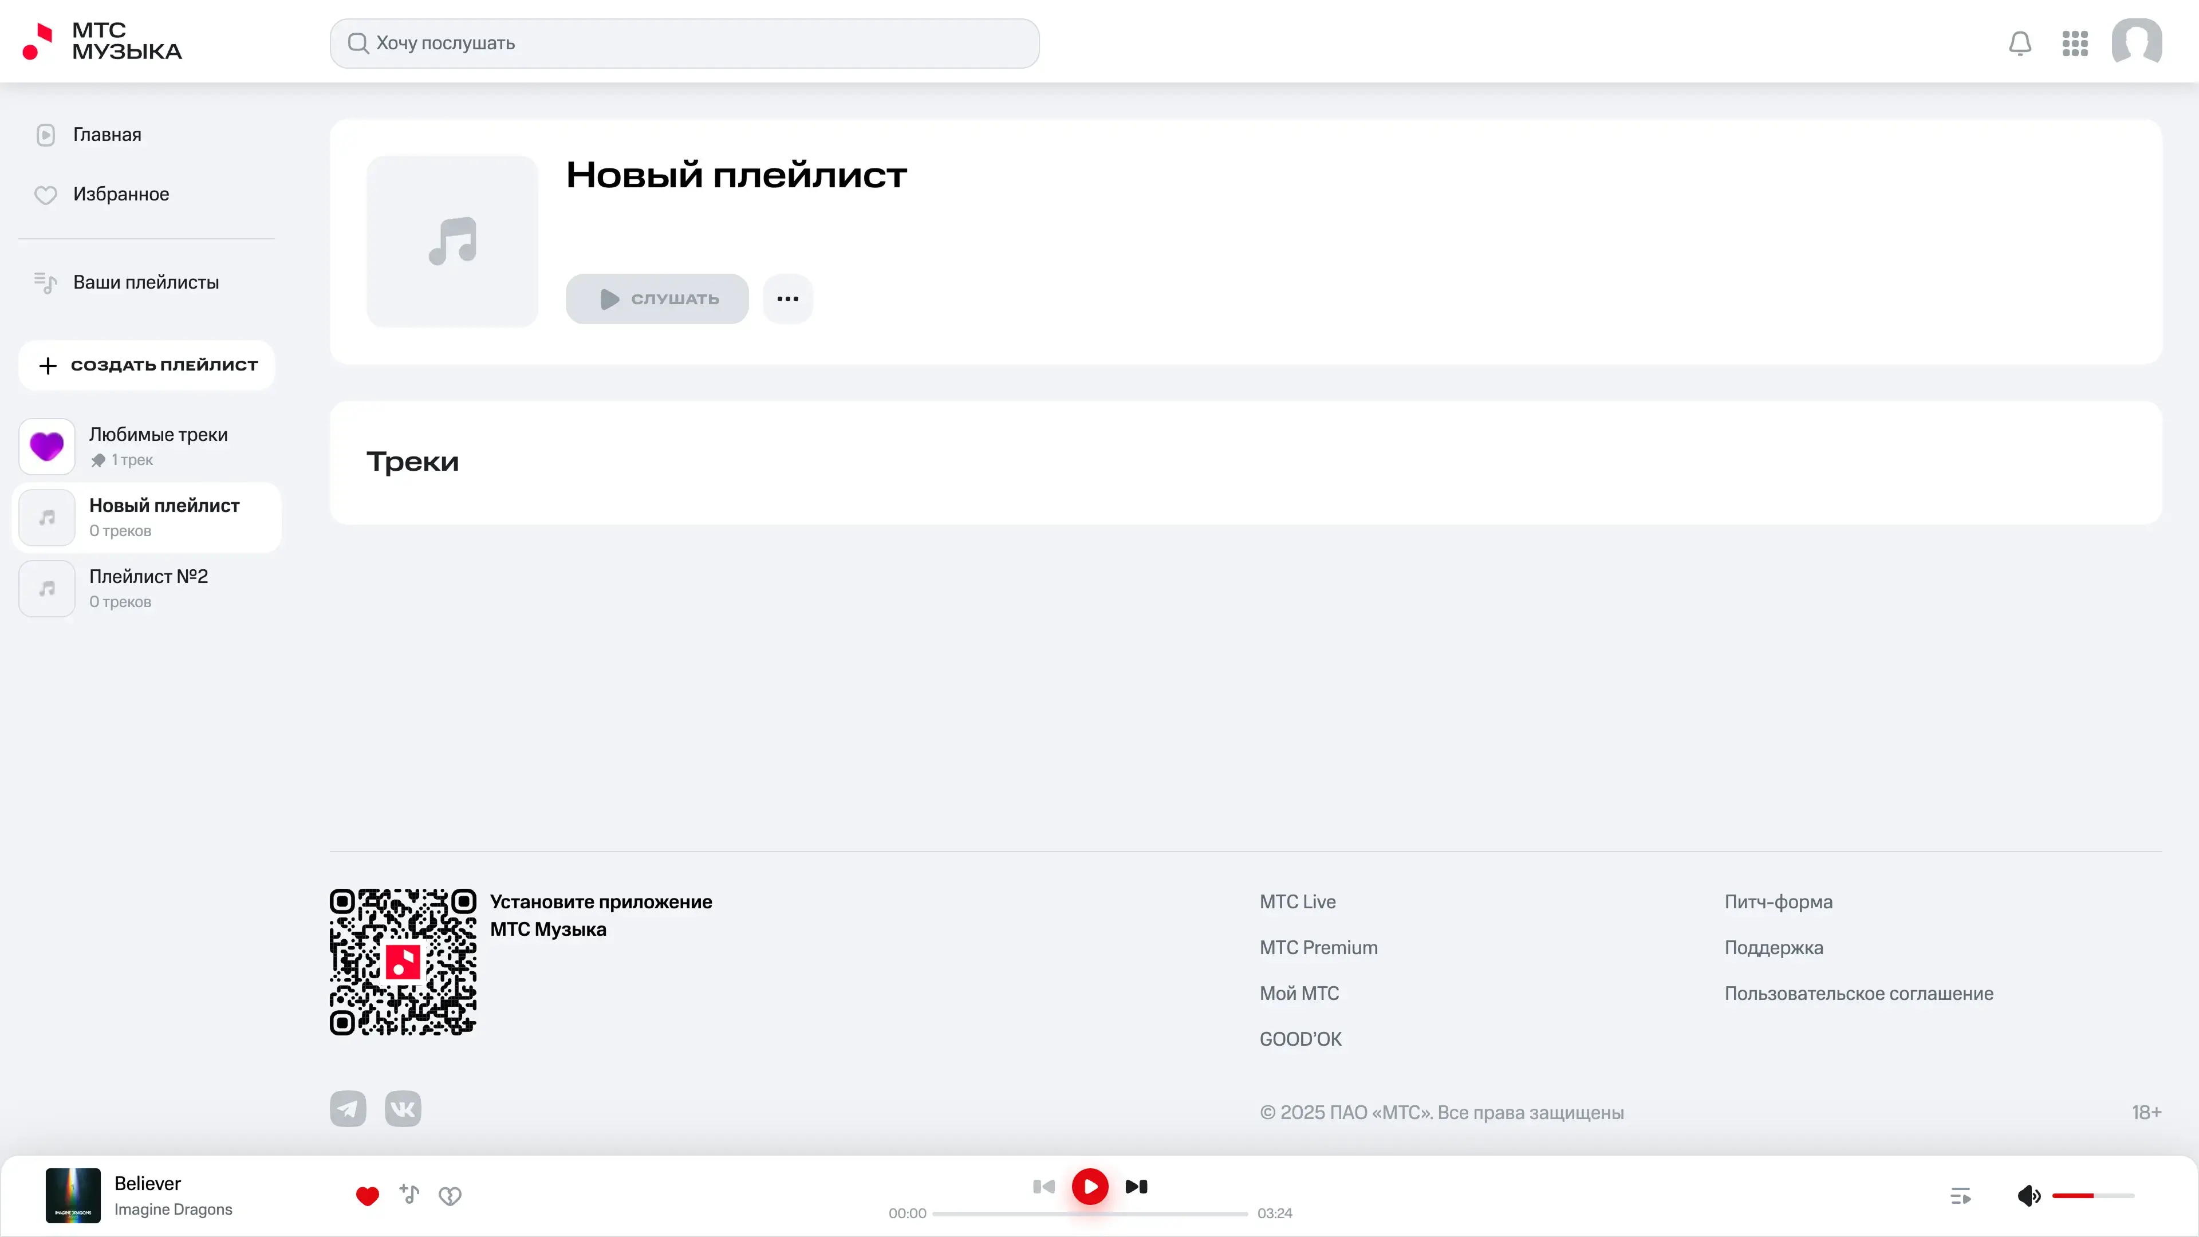Toggle the red like heart on Believer

[367, 1195]
